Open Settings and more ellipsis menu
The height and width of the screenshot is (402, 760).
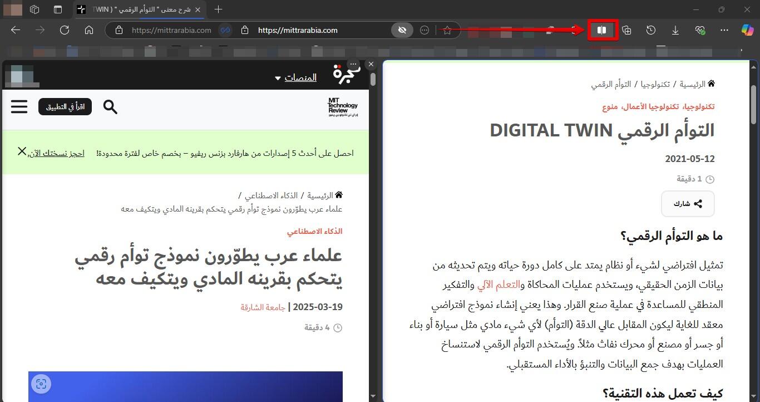point(724,30)
